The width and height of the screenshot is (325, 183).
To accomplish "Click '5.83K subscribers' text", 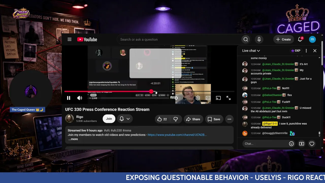I will pyautogui.click(x=86, y=121).
